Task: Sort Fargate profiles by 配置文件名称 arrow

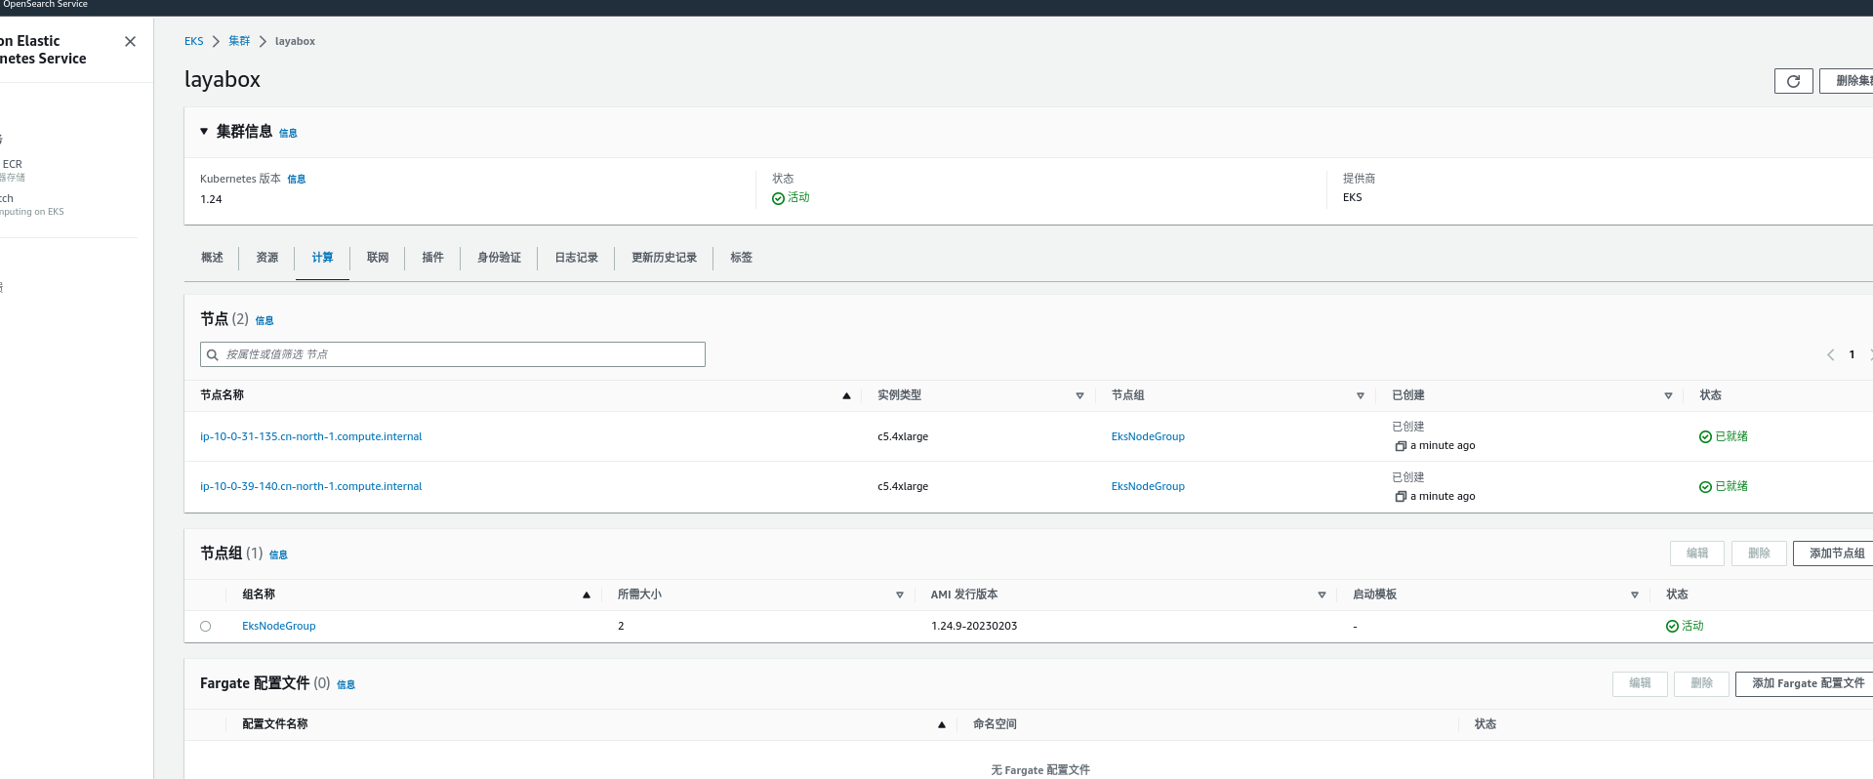Action: pyautogui.click(x=941, y=725)
